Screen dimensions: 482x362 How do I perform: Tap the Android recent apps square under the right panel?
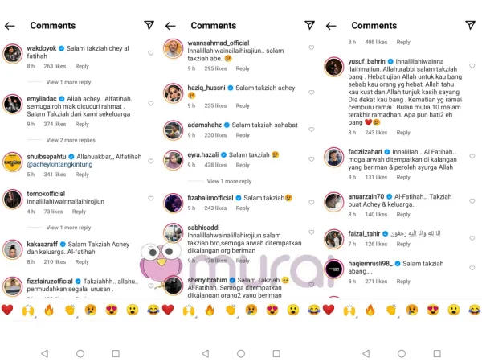point(437,353)
